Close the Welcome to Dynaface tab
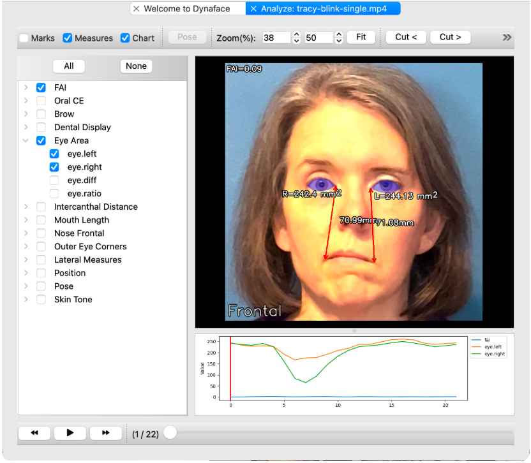This screenshot has width=531, height=463. click(x=136, y=9)
